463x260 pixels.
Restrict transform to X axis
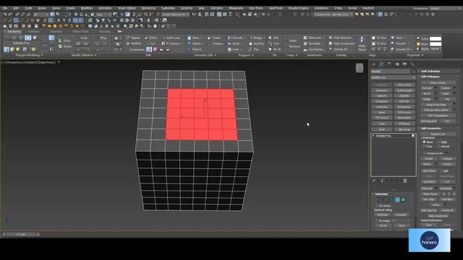(58, 20)
